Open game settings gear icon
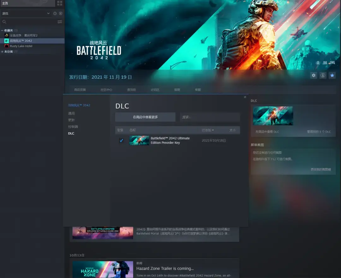 pyautogui.click(x=314, y=75)
